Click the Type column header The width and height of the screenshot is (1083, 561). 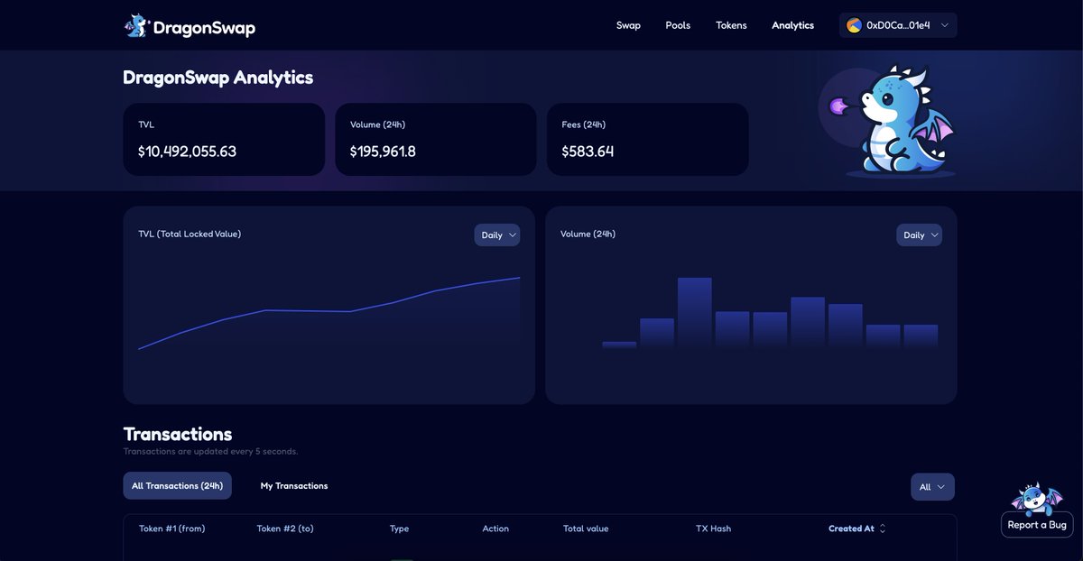click(x=399, y=529)
